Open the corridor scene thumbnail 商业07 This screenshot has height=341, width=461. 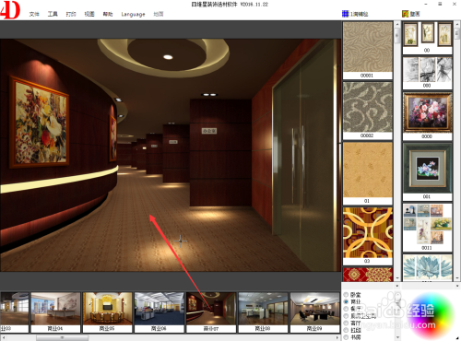[x=211, y=312]
